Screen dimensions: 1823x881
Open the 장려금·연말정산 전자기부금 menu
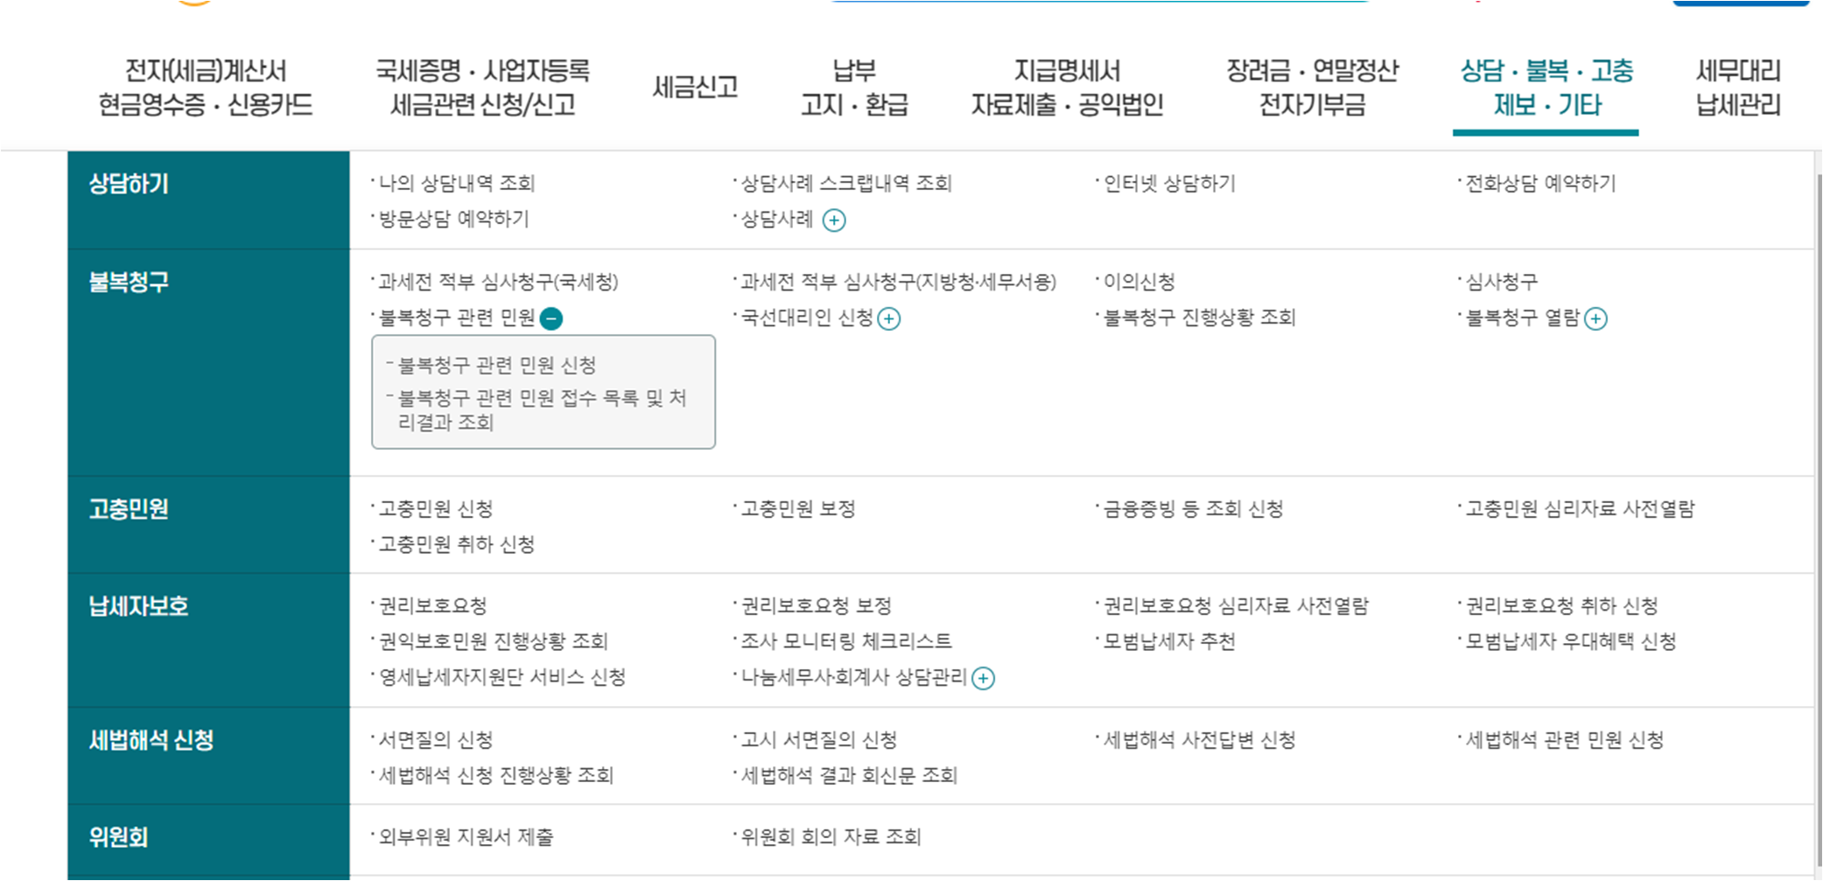tap(1315, 87)
